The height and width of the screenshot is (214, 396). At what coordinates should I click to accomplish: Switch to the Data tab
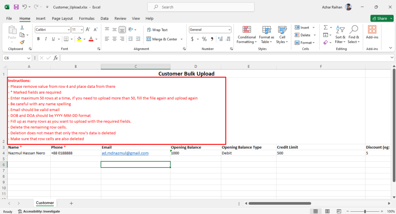point(104,19)
